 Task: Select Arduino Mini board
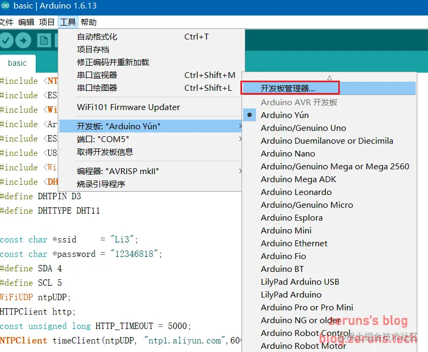pos(329,231)
